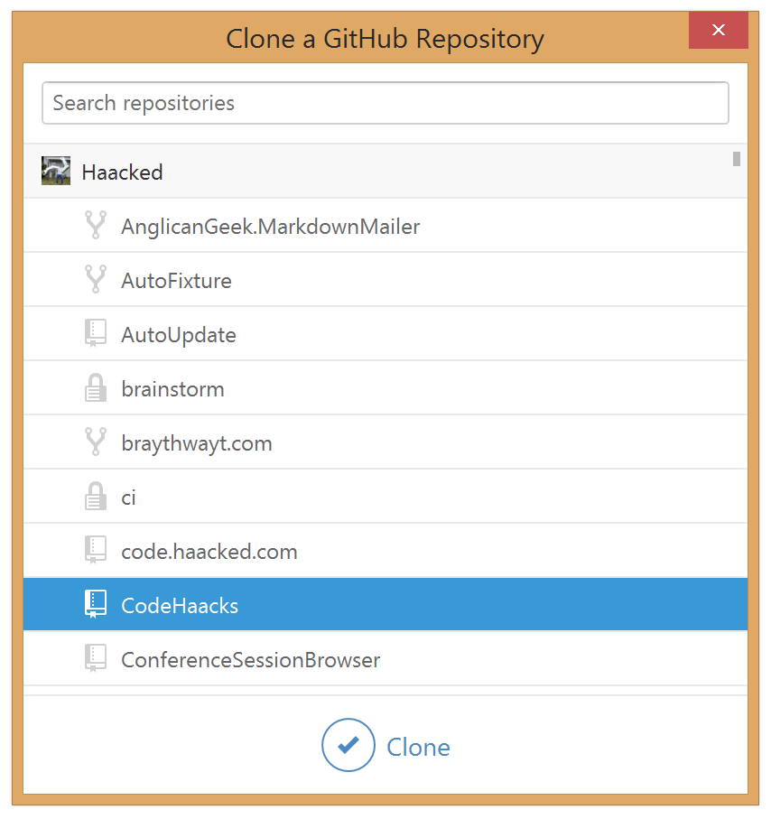
Task: Click the Clone button
Action: 418,747
